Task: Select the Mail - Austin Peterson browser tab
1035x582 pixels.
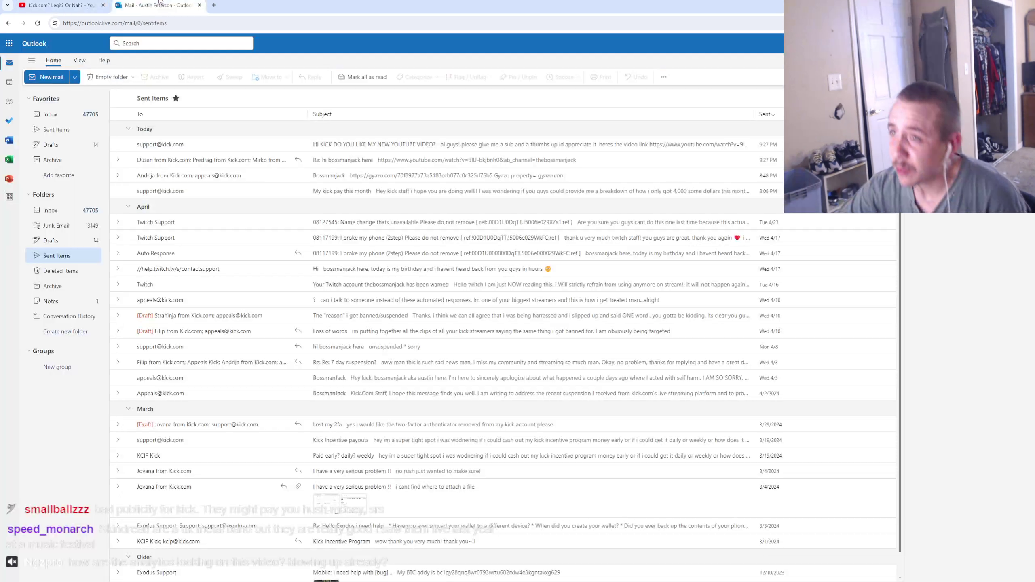Action: coord(158,5)
